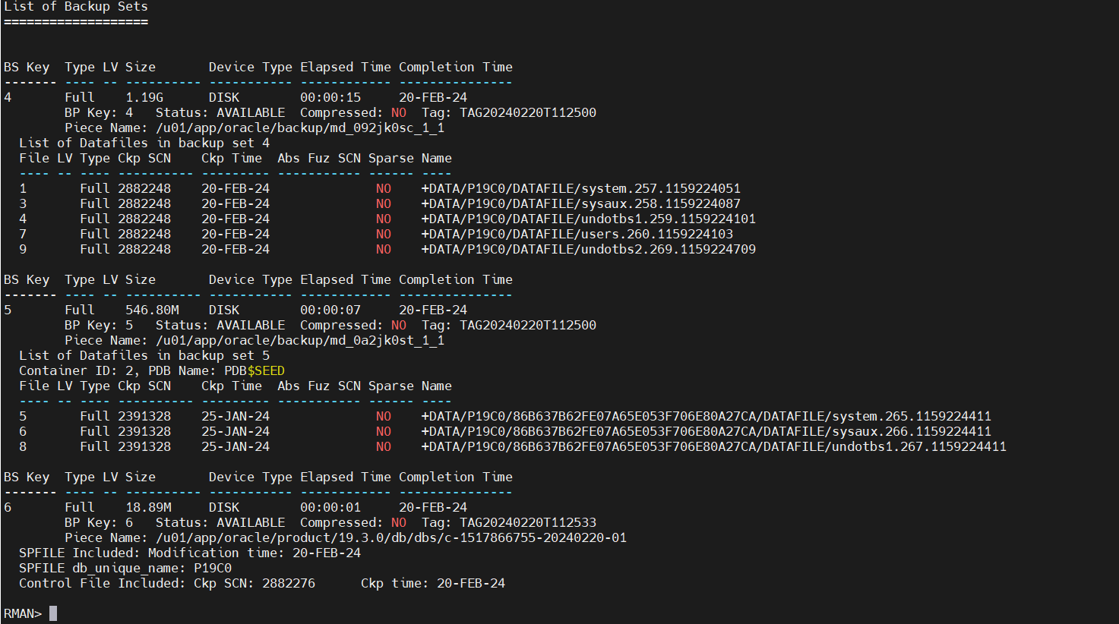Click SPFILE db_unique_name value P19C0
This screenshot has height=624, width=1119.
(x=213, y=568)
